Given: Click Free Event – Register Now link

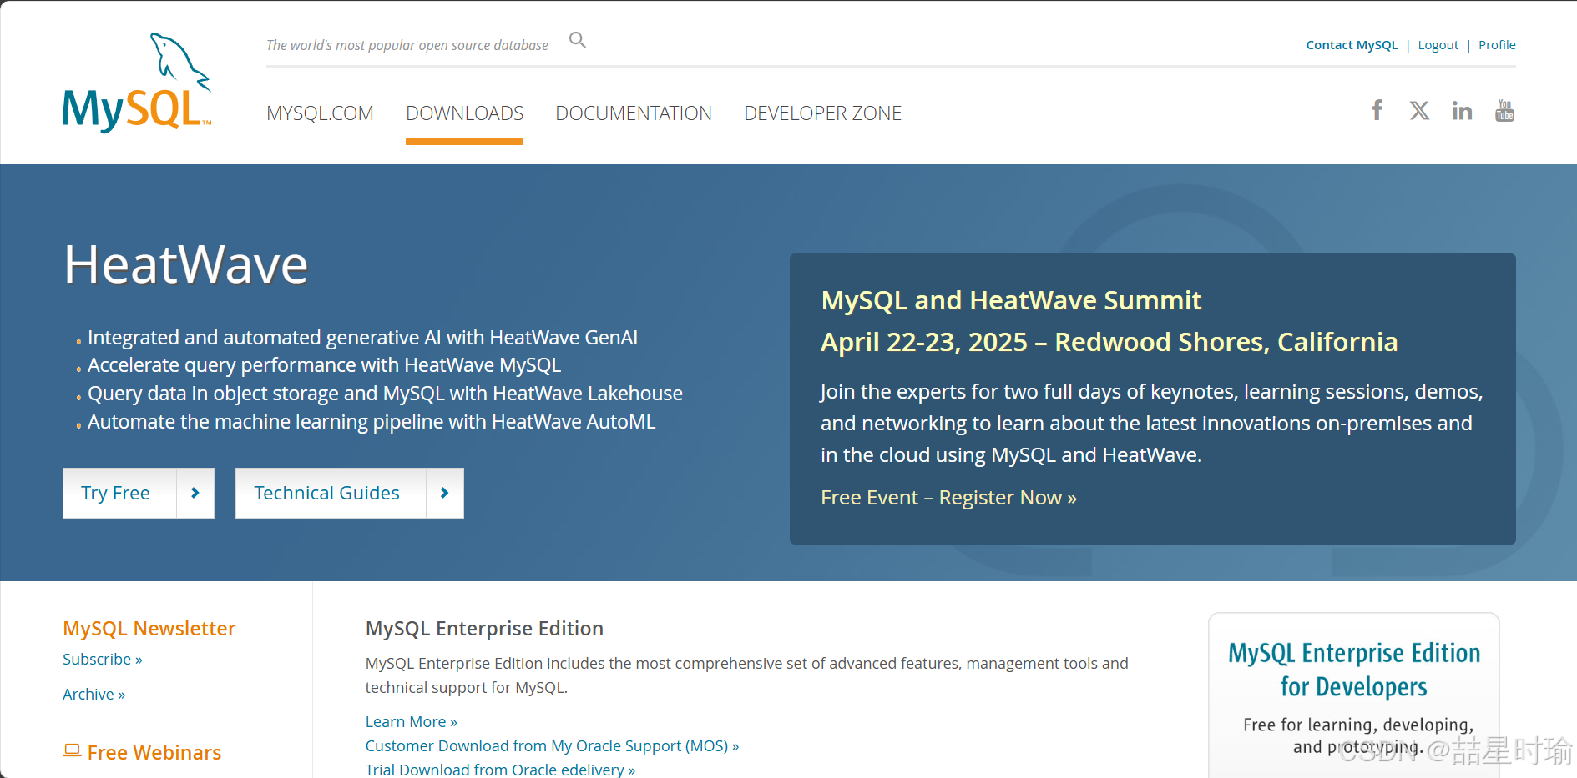Looking at the screenshot, I should coord(948,498).
